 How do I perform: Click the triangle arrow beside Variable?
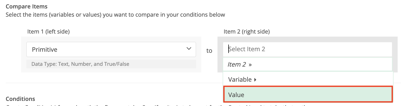pos(255,80)
